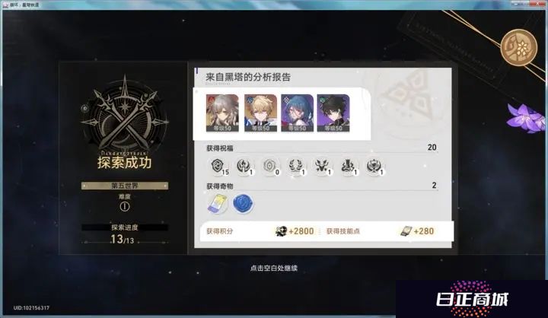Click the crossed swords exploration emblem
Screen dimensions: 548x318
pyautogui.click(x=124, y=116)
